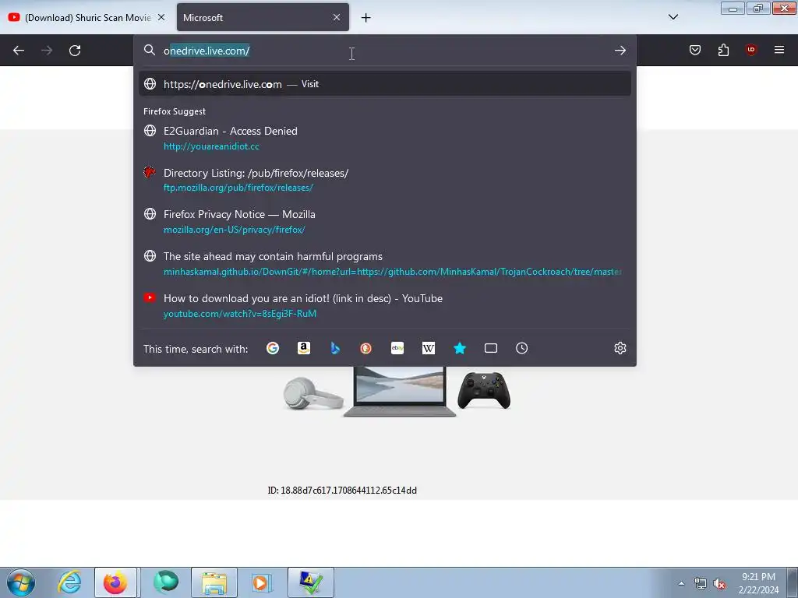The width and height of the screenshot is (798, 598).
Task: Search with Google this time
Action: (x=273, y=348)
